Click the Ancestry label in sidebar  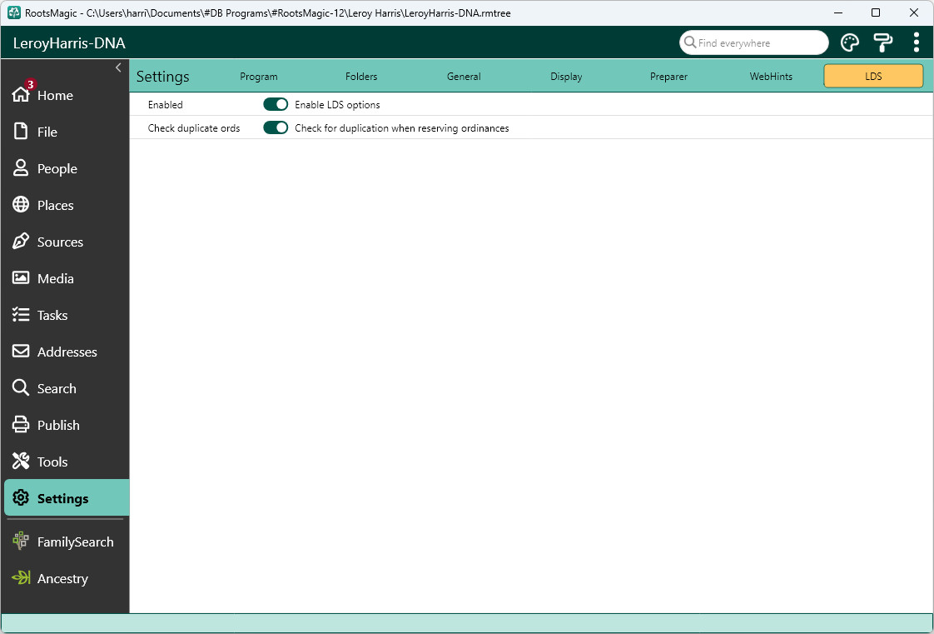pyautogui.click(x=62, y=578)
